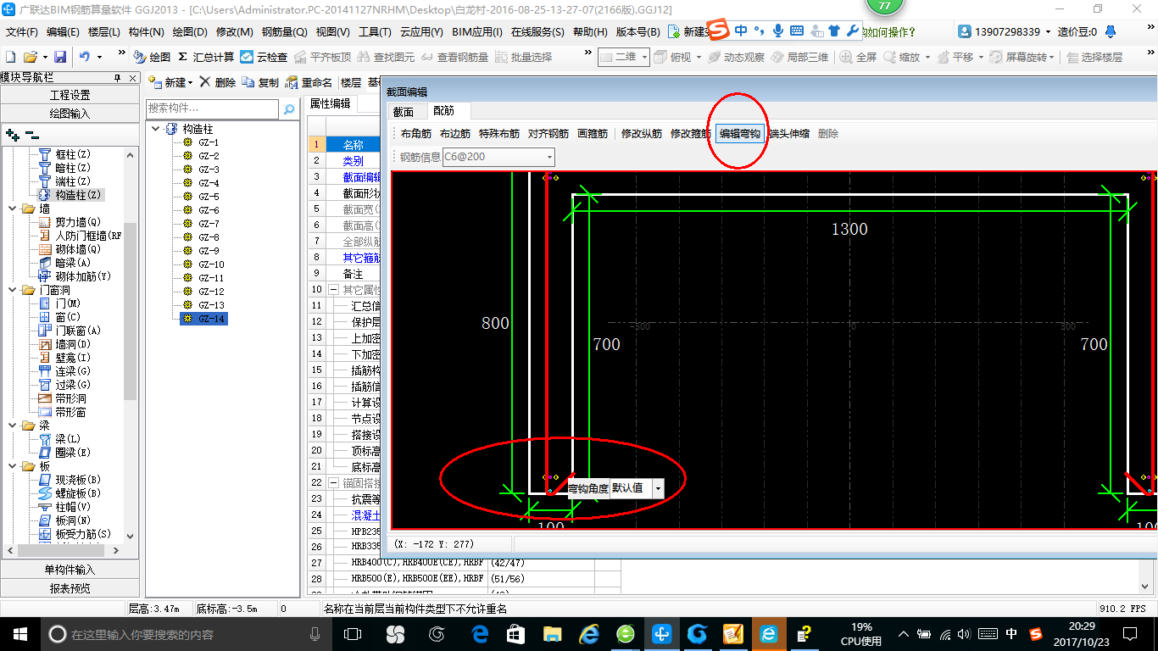Open 工程设置 panel

70,95
